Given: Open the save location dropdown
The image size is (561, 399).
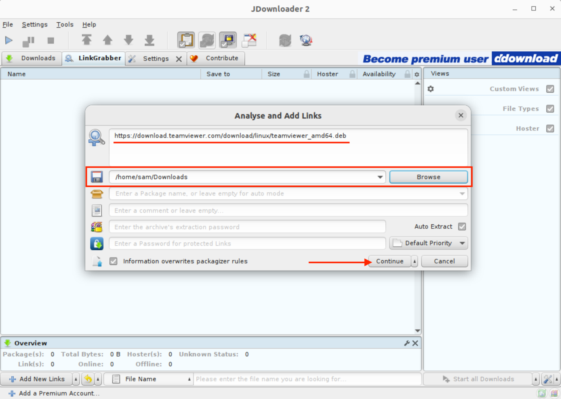Looking at the screenshot, I should (x=380, y=177).
